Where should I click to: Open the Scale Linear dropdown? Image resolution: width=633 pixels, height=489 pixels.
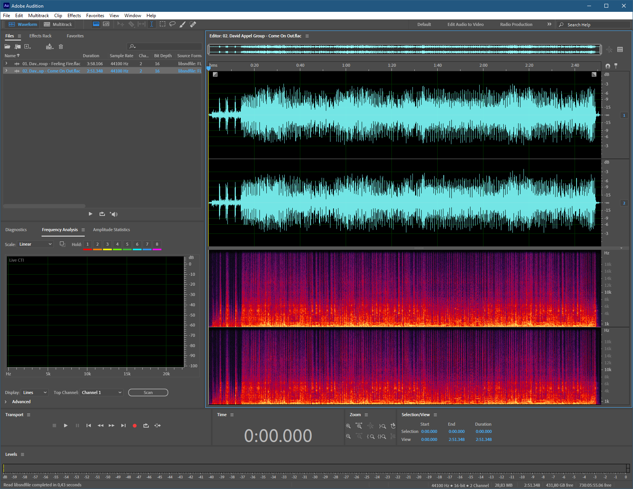click(35, 244)
